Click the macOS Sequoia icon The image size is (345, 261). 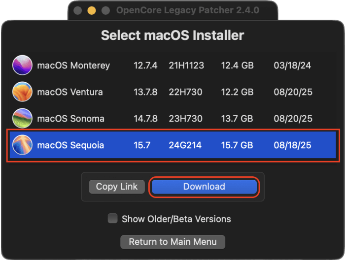coord(22,145)
